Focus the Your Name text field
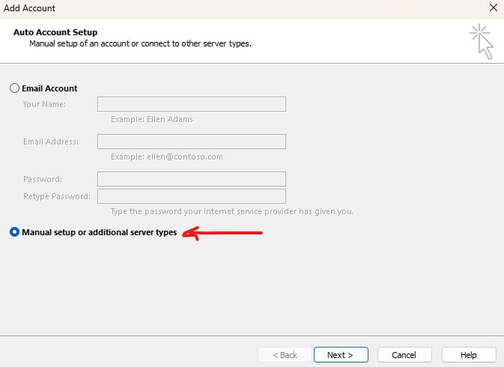The width and height of the screenshot is (504, 367). click(x=192, y=104)
